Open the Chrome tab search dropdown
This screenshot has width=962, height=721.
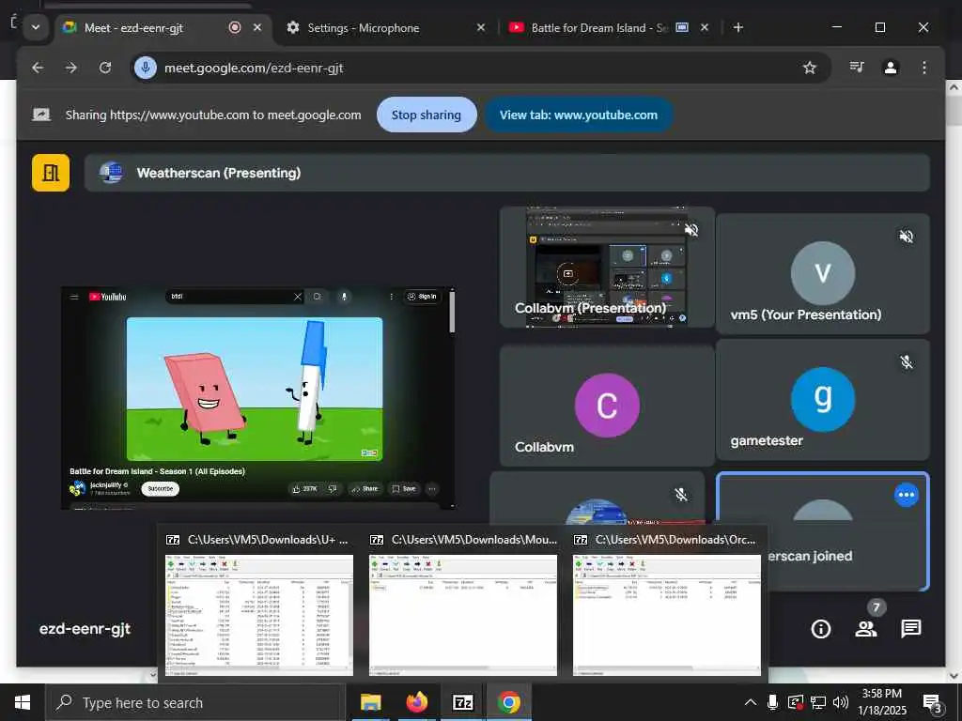[36, 27]
